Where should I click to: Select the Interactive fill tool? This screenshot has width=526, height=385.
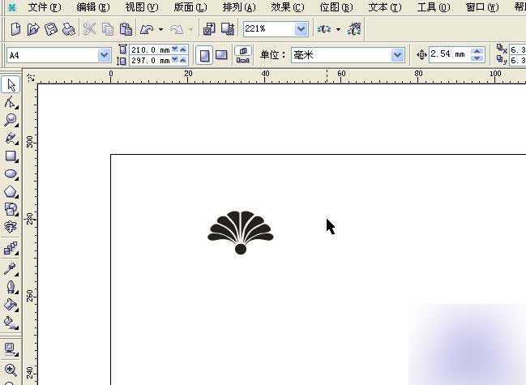tap(11, 323)
